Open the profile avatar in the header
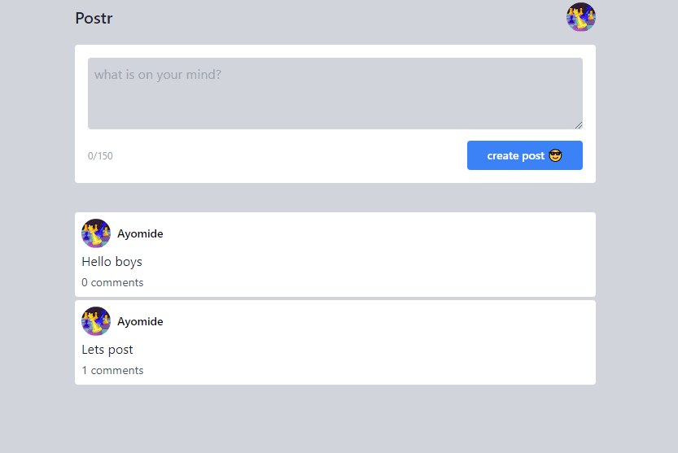 [581, 17]
